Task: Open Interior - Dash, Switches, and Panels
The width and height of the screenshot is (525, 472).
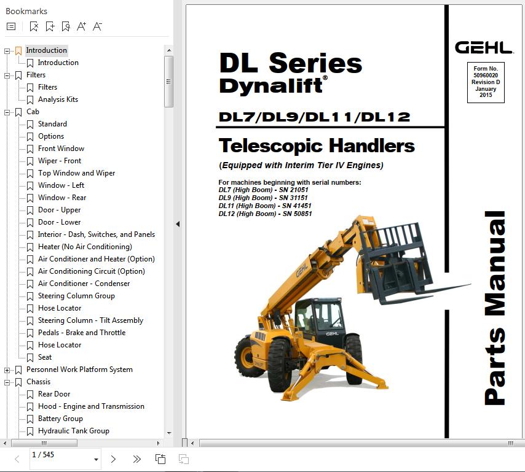Action: click(97, 234)
